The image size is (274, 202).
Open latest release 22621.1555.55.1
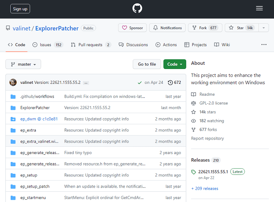213,172
